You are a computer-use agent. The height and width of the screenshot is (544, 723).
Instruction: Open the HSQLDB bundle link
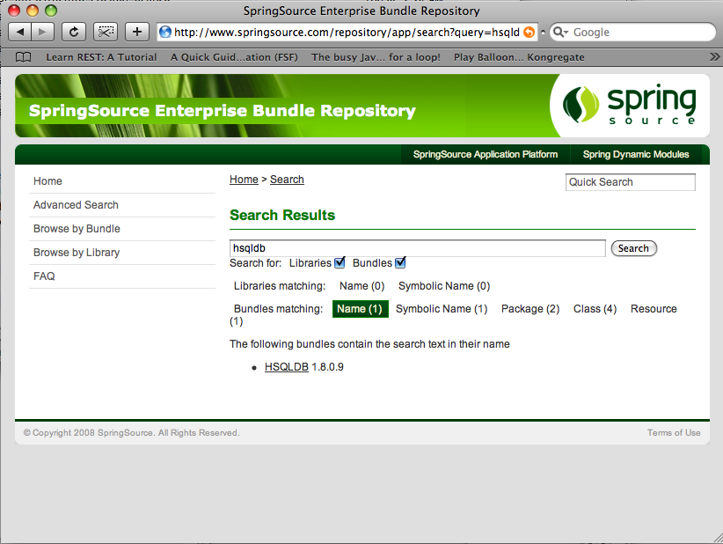point(287,367)
